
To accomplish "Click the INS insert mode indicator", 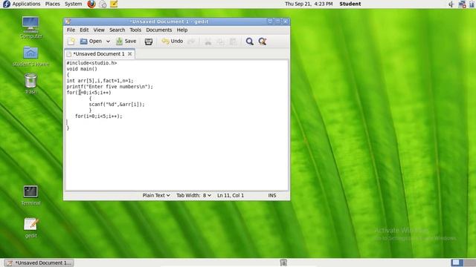I will (x=272, y=196).
